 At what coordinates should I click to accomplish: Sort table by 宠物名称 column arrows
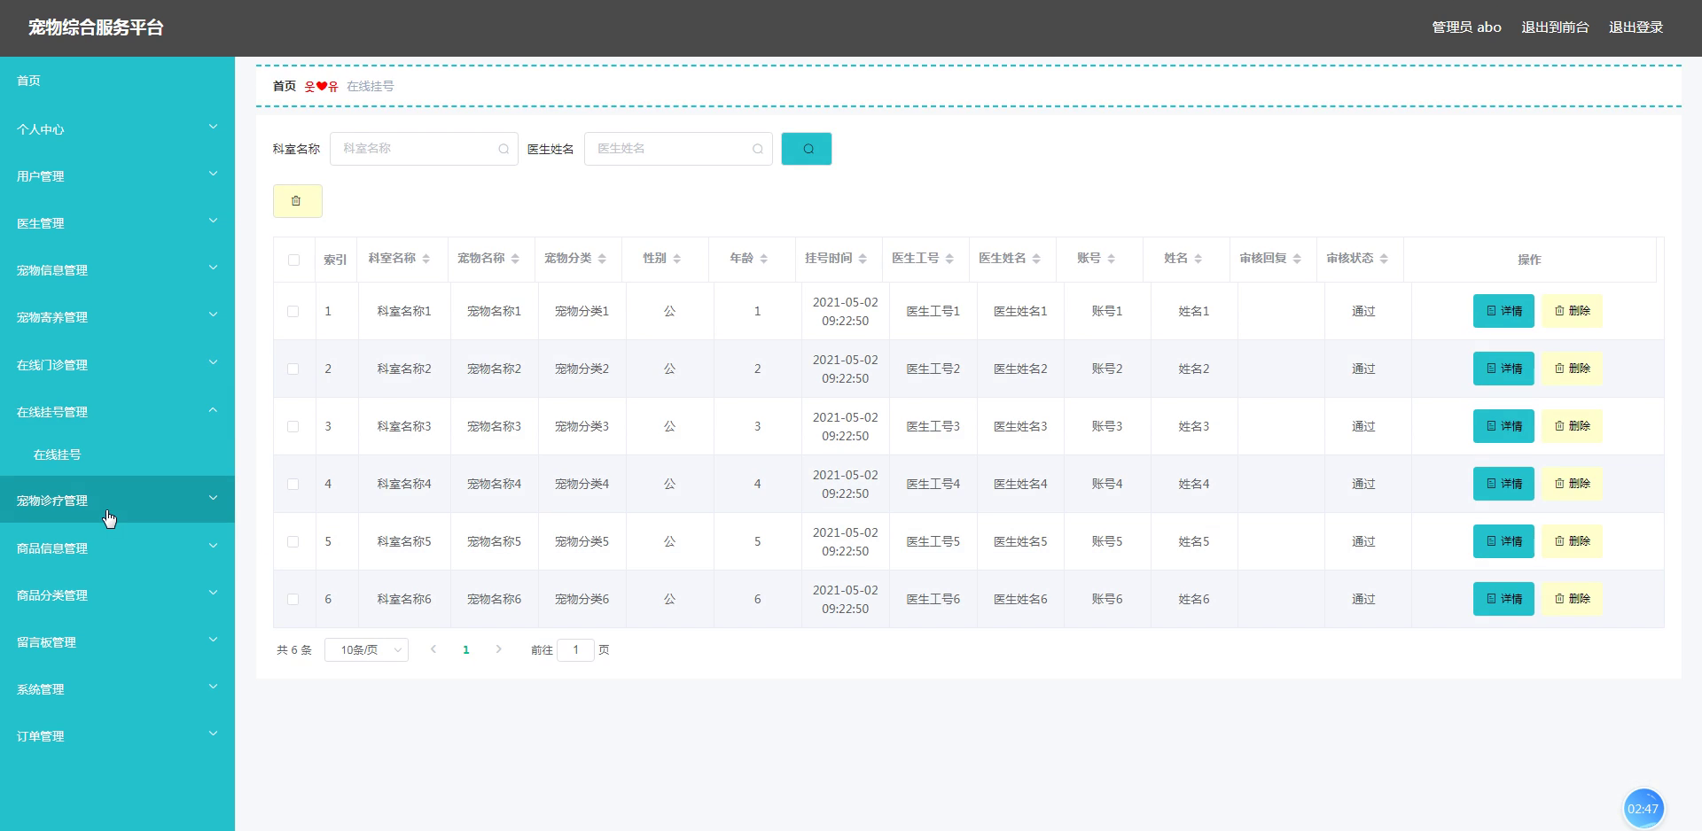tap(515, 259)
